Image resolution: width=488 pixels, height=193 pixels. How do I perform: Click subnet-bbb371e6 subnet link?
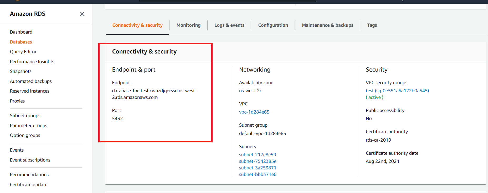pos(258,174)
